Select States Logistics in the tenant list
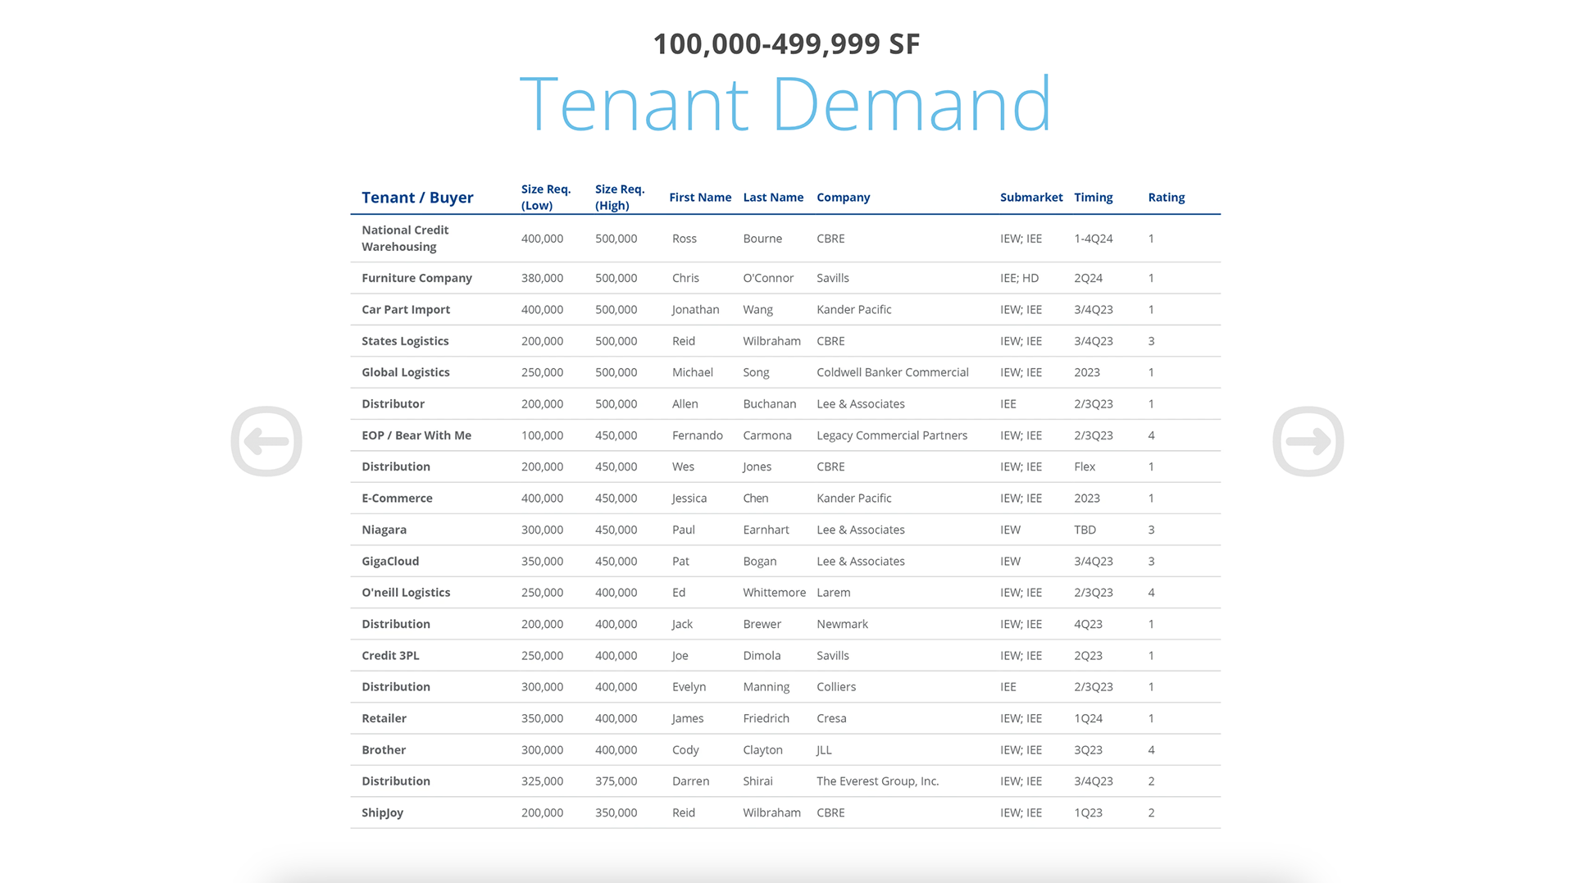 (x=405, y=341)
